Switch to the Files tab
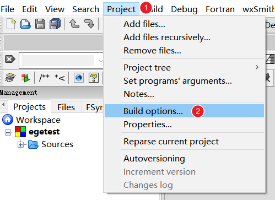 point(66,107)
